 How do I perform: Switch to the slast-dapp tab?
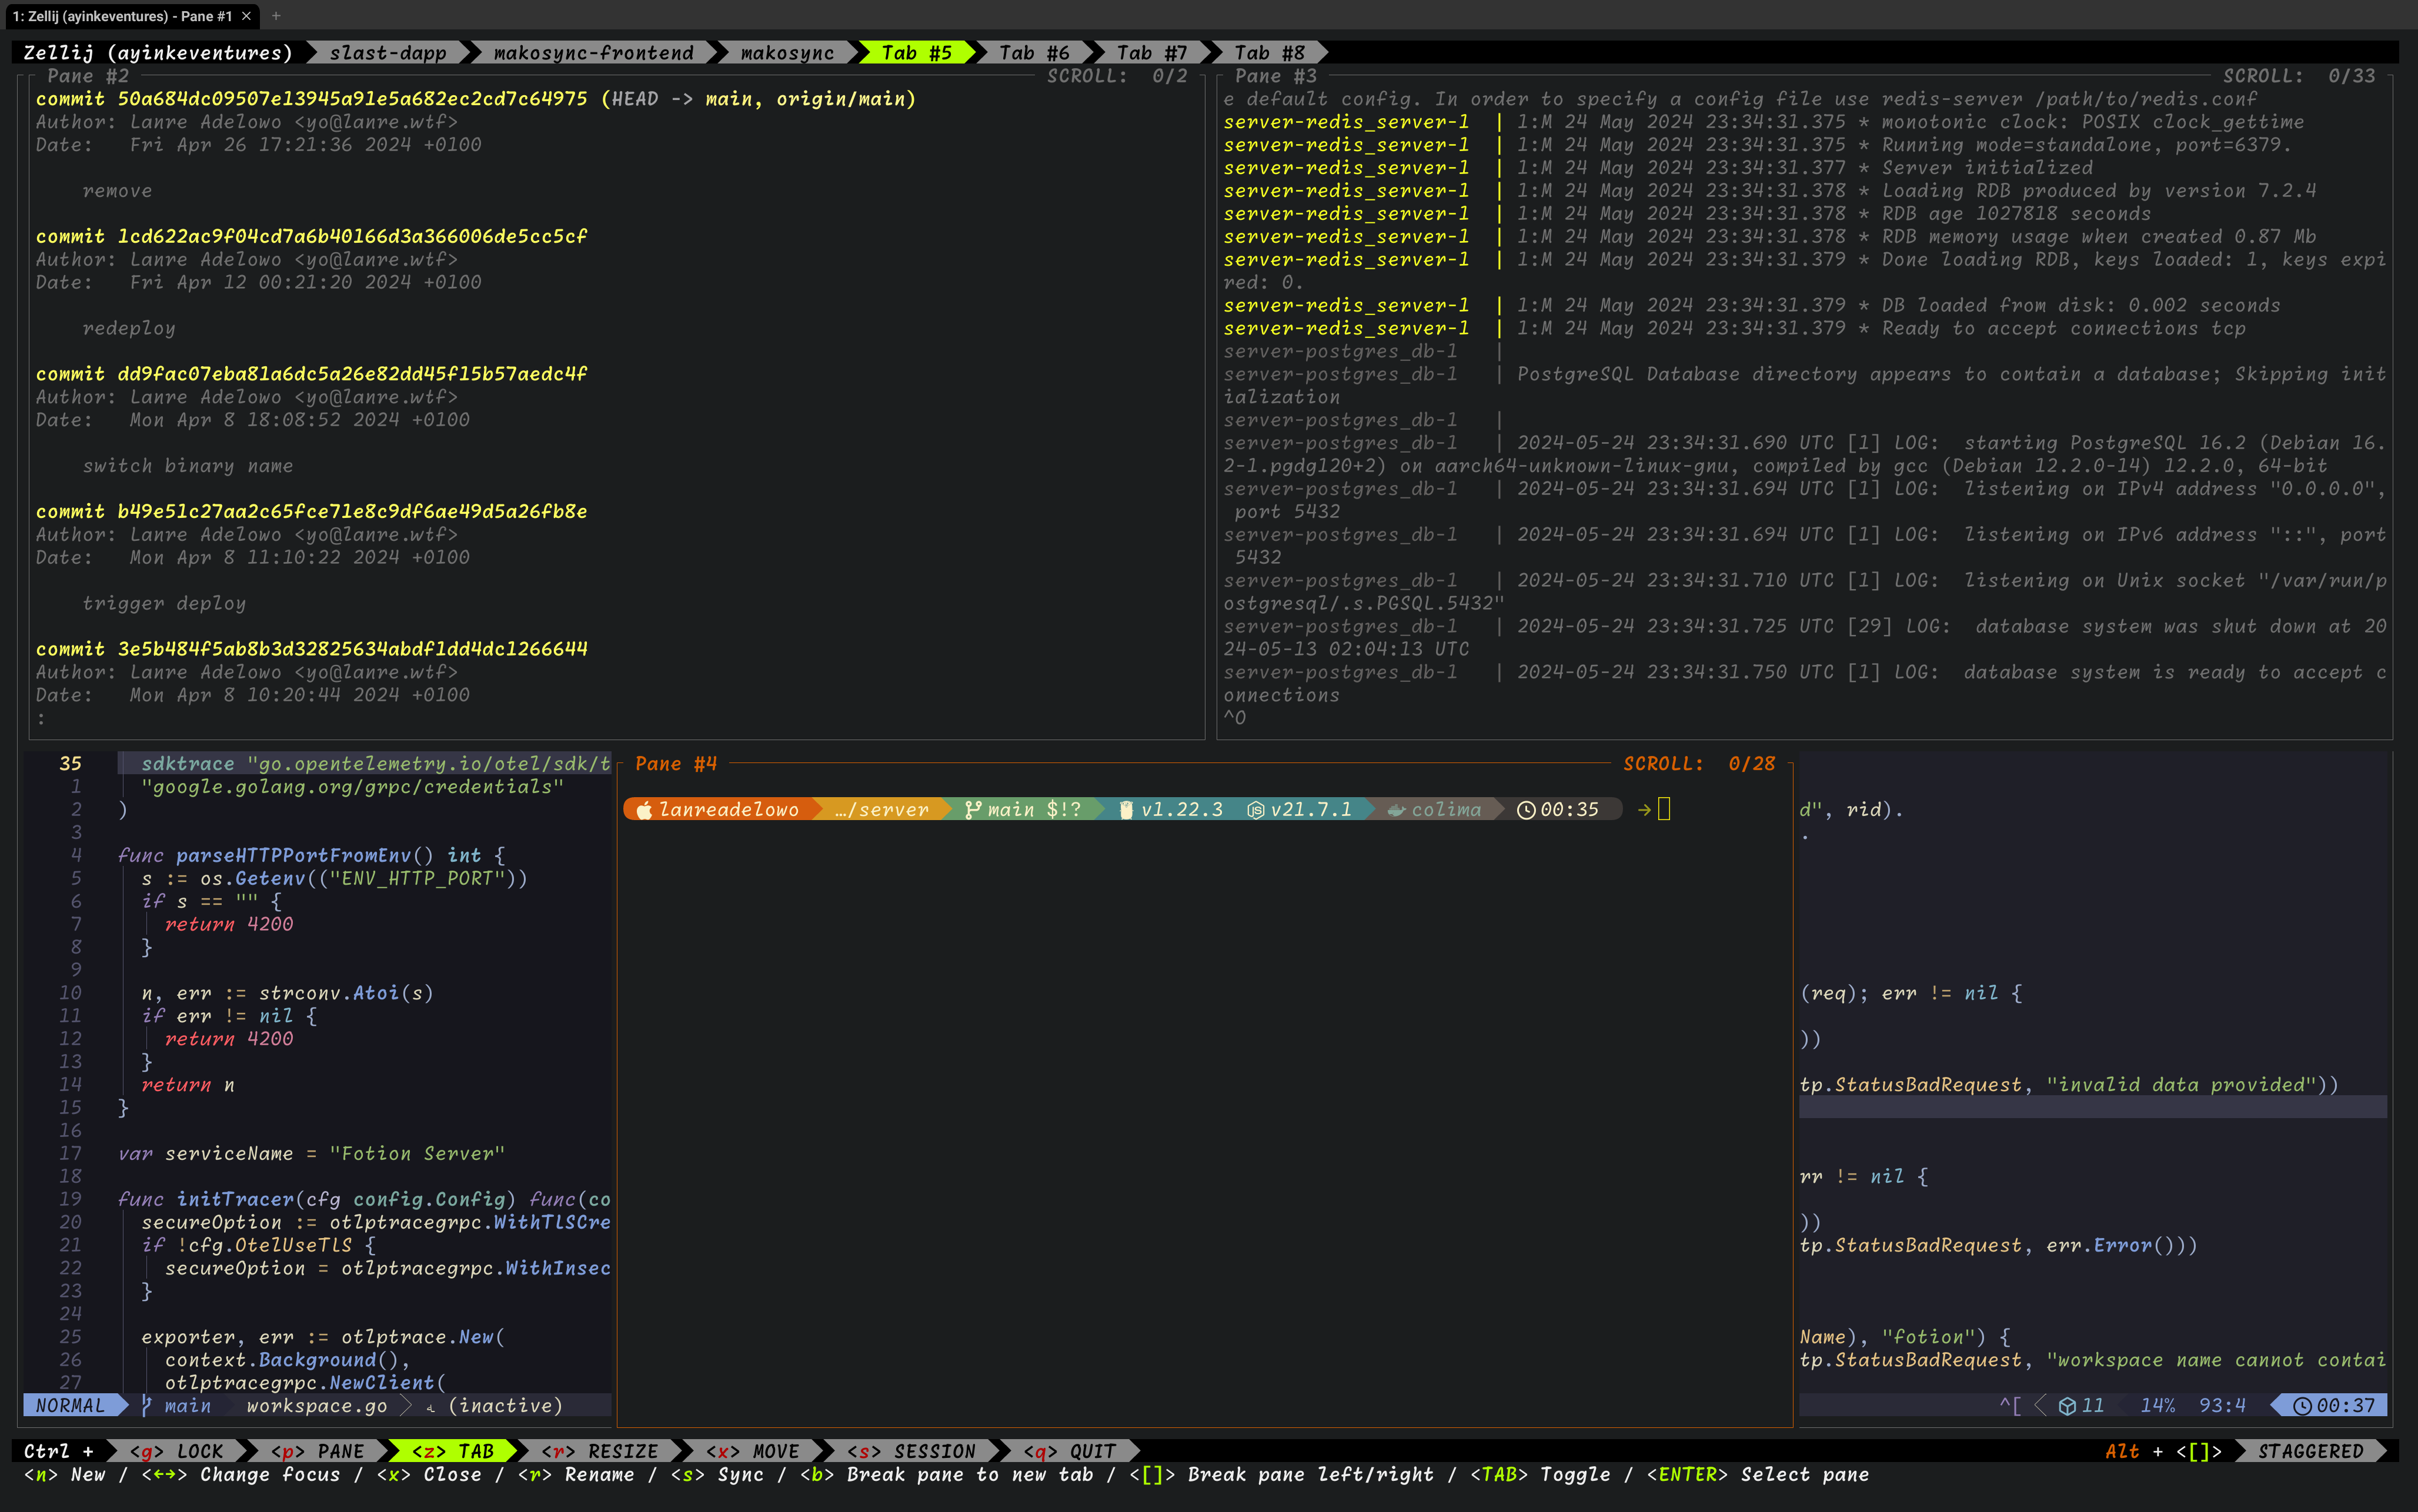(388, 53)
